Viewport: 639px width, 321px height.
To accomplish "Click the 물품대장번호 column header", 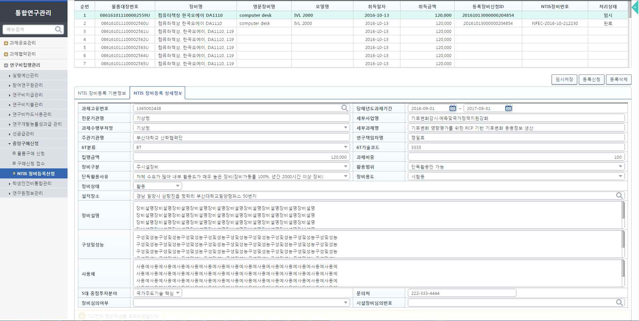I will tap(125, 6).
